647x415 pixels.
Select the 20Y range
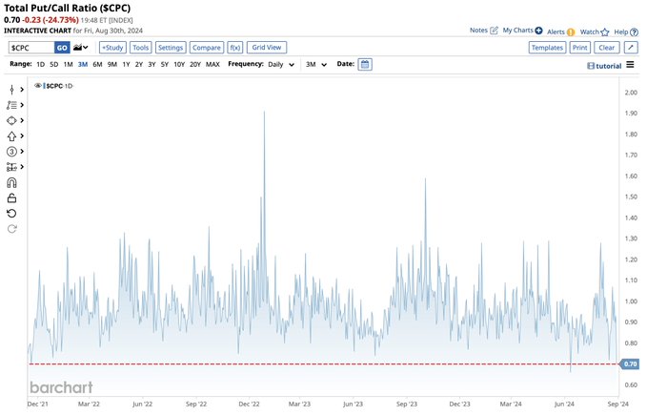click(195, 65)
